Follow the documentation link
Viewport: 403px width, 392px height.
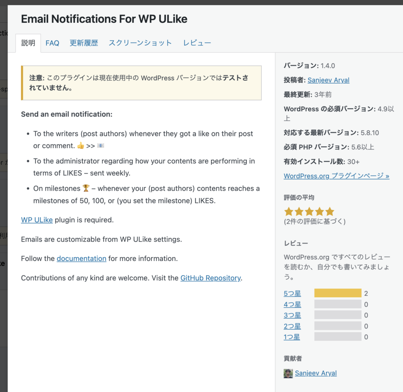81,258
